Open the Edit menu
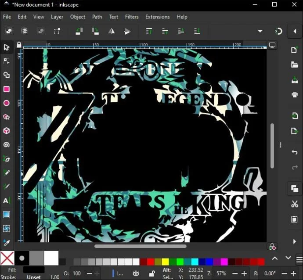This screenshot has width=303, height=280. 22,17
